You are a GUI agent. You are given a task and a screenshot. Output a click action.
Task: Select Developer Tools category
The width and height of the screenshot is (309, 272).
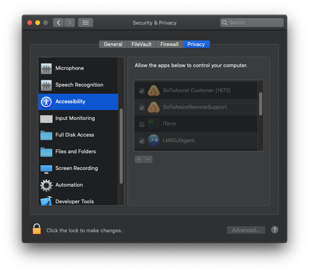tap(78, 200)
